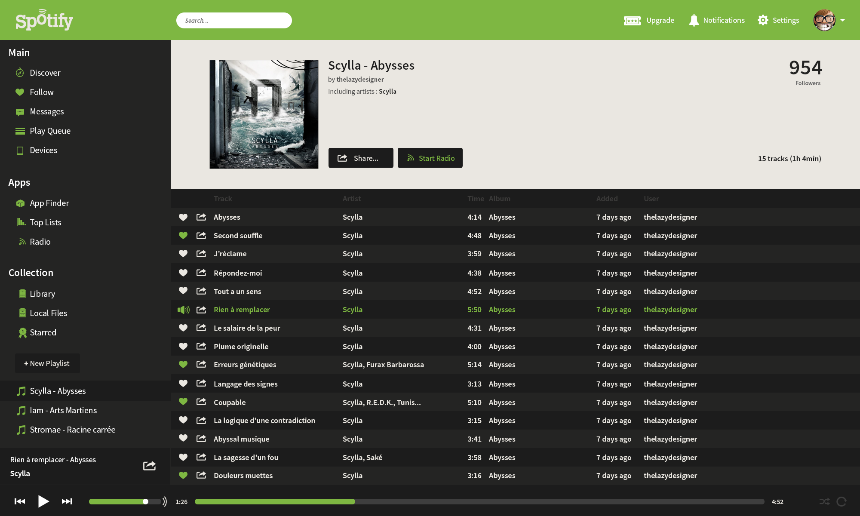The height and width of the screenshot is (516, 860).
Task: Share the currently playing song
Action: tap(149, 466)
